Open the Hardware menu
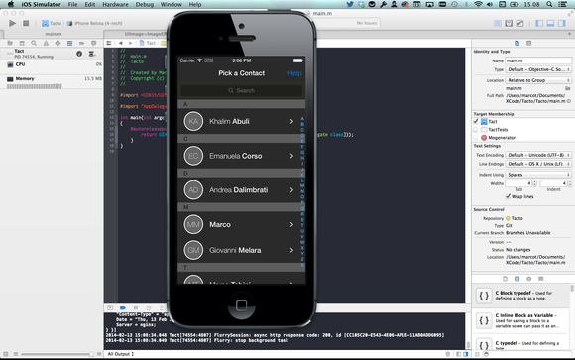This screenshot has height=360, width=575. (115, 4)
